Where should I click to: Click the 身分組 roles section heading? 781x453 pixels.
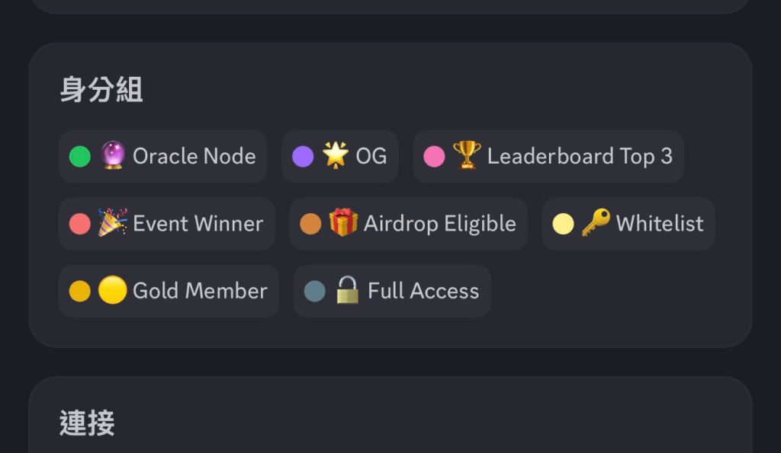click(101, 91)
